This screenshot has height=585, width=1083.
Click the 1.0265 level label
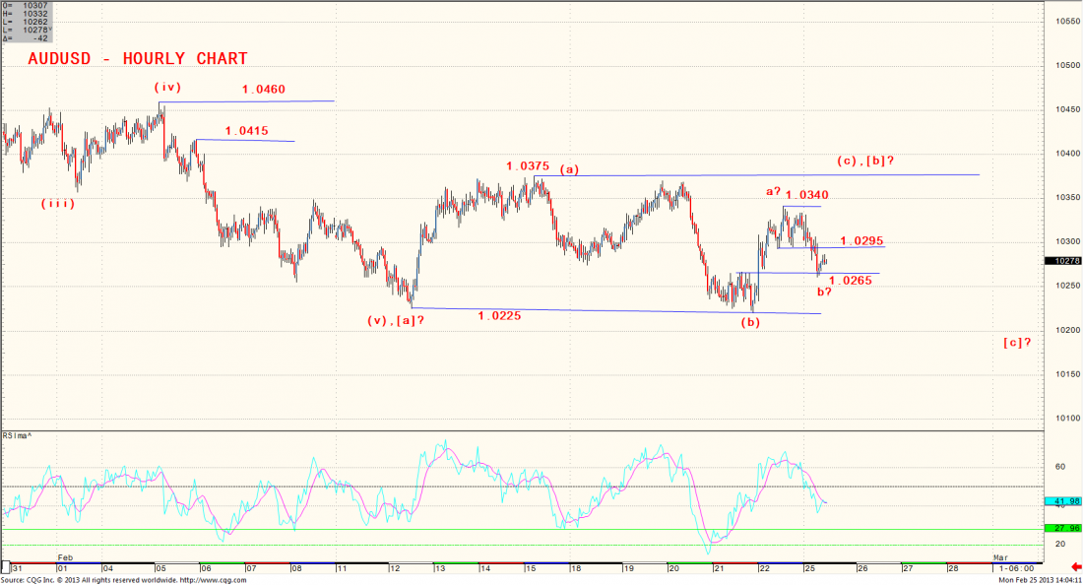pyautogui.click(x=850, y=281)
